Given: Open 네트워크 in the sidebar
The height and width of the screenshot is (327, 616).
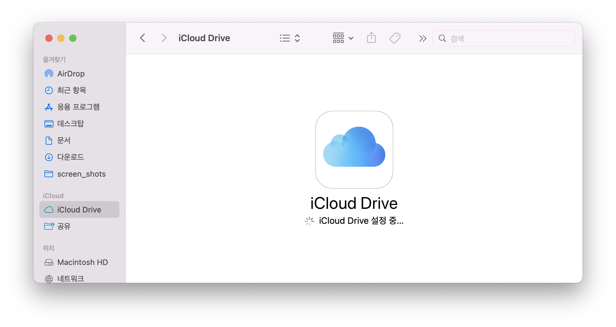Looking at the screenshot, I should 70,278.
